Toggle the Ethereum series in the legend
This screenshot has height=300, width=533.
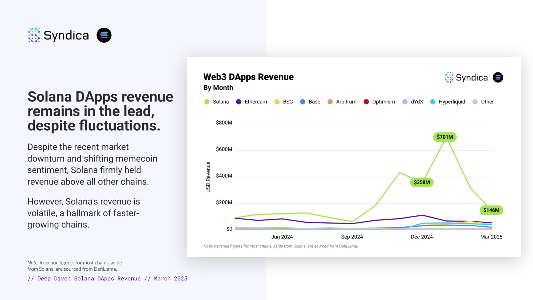click(252, 102)
